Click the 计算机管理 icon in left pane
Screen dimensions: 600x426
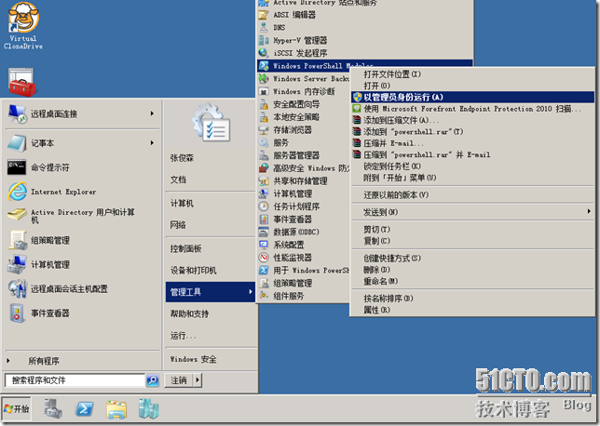click(x=17, y=264)
